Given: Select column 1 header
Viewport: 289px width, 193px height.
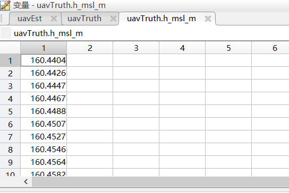Looking at the screenshot, I should click(44, 48).
